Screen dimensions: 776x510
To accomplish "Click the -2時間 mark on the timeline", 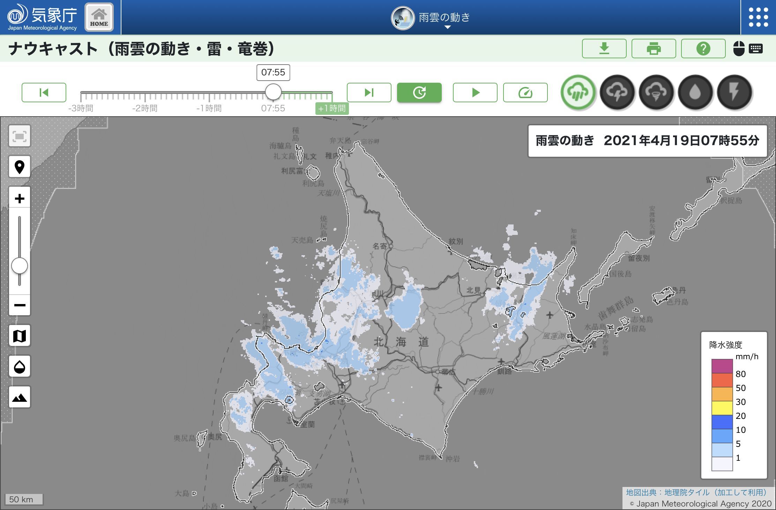I will pos(145,108).
